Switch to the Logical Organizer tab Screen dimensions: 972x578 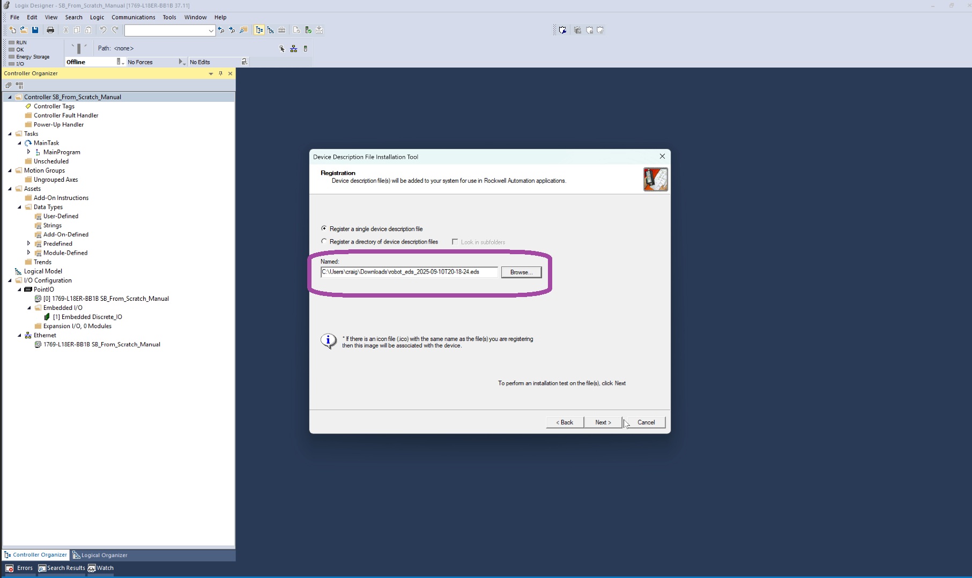pos(100,555)
